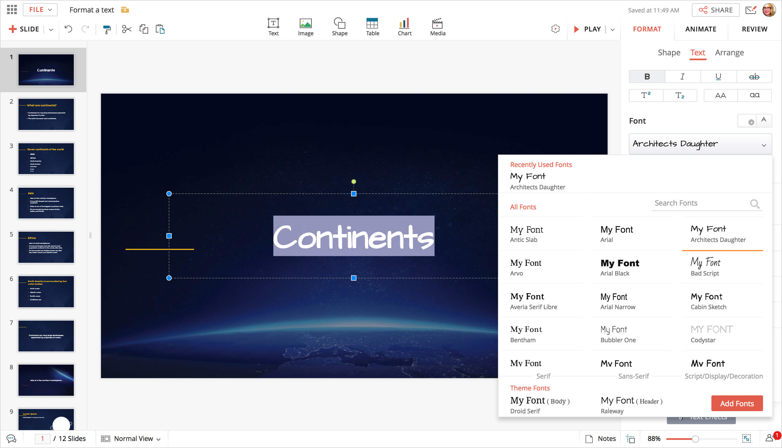Image resolution: width=782 pixels, height=448 pixels.
Task: Insert a Chart from the toolbar
Action: 404,27
